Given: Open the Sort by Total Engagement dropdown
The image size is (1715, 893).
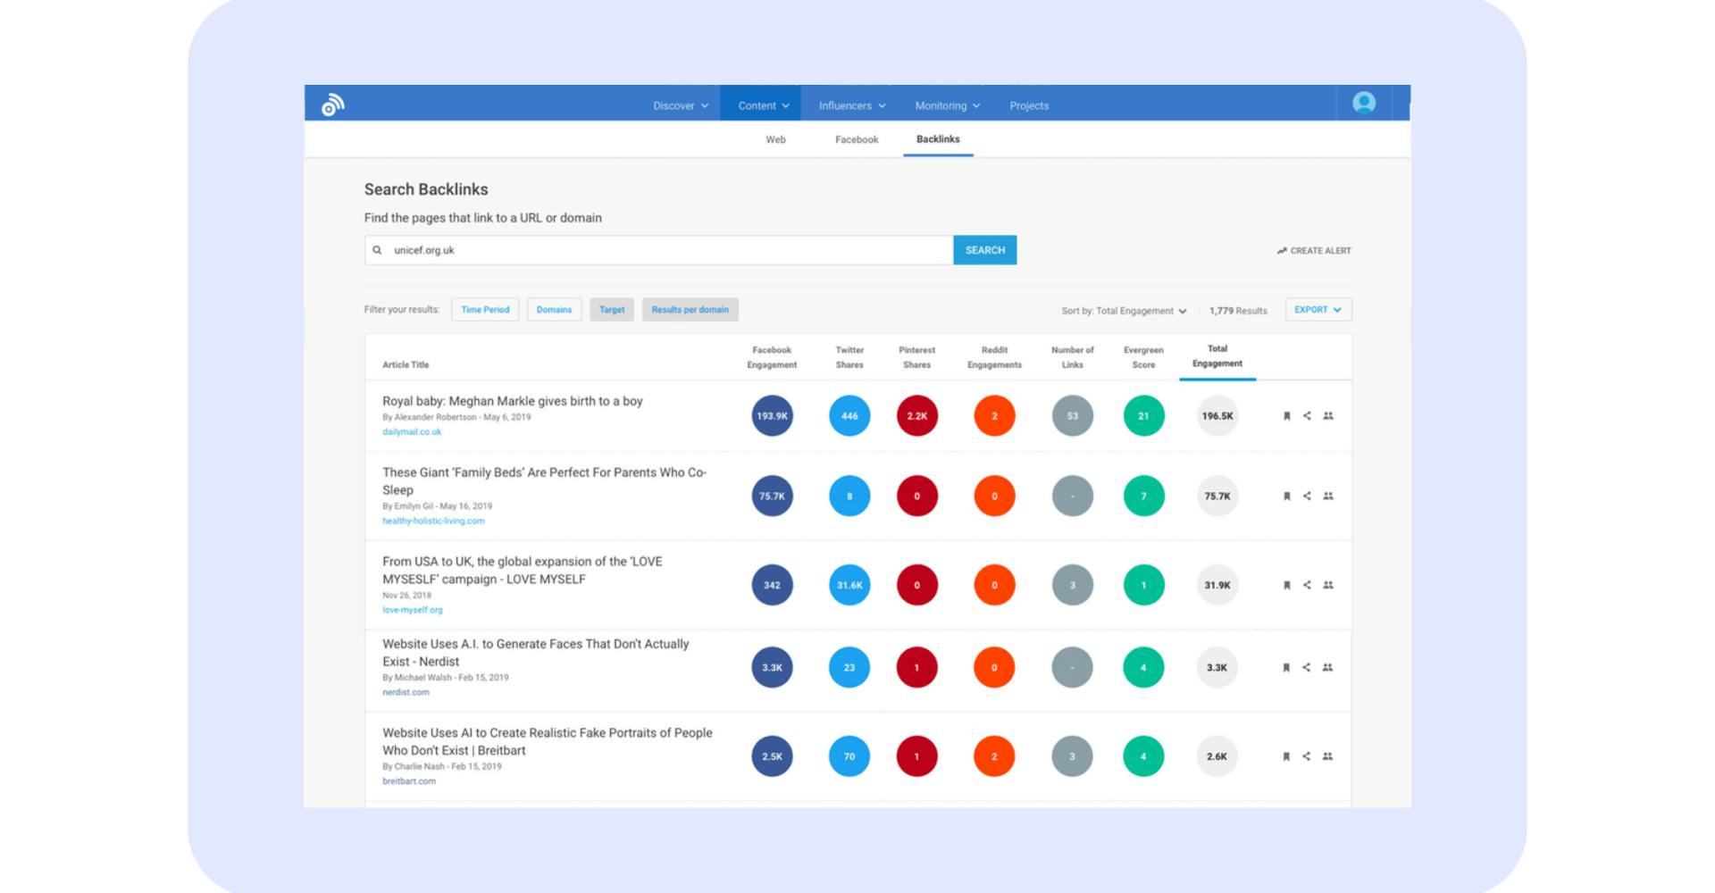Looking at the screenshot, I should (1124, 311).
